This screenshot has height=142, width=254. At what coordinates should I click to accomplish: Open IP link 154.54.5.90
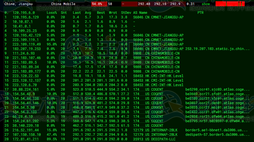(x=24, y=108)
